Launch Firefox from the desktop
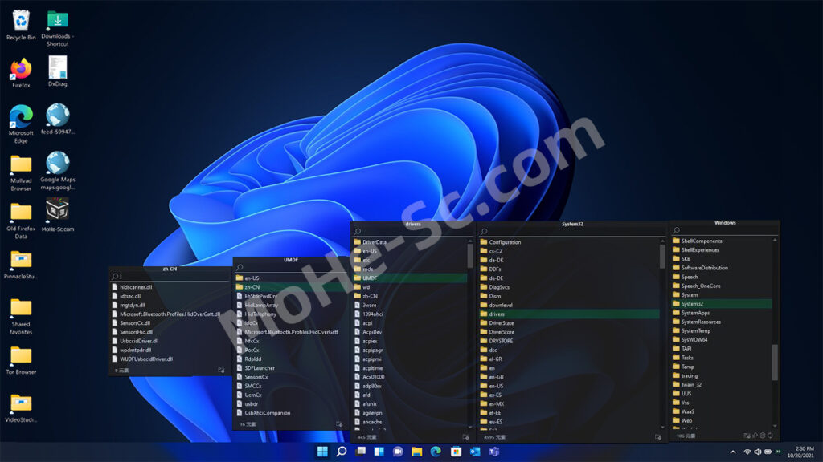 [x=21, y=70]
